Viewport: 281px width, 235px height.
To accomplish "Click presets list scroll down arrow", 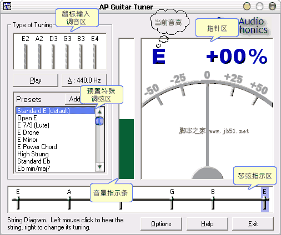I will point(99,167).
